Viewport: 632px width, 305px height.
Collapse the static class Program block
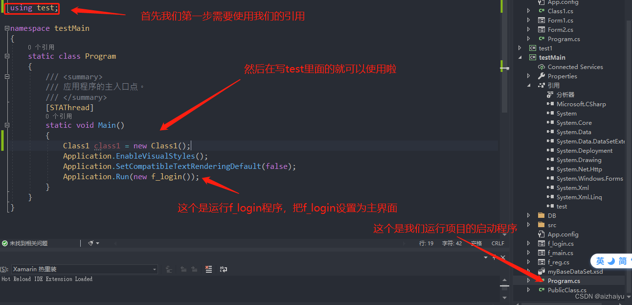point(7,56)
